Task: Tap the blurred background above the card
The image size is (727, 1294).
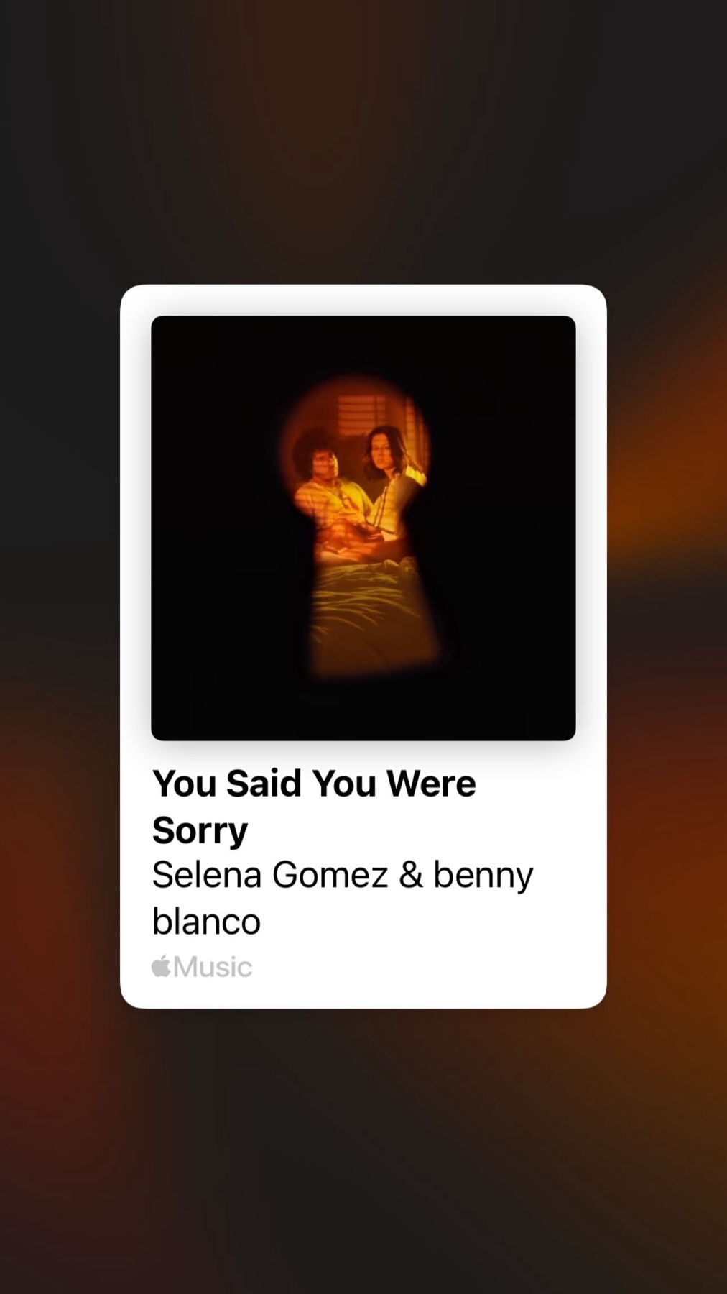Action: [363, 144]
